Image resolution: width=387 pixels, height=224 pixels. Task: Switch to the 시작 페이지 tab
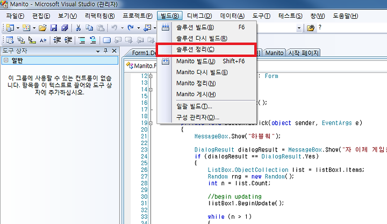click(304, 53)
